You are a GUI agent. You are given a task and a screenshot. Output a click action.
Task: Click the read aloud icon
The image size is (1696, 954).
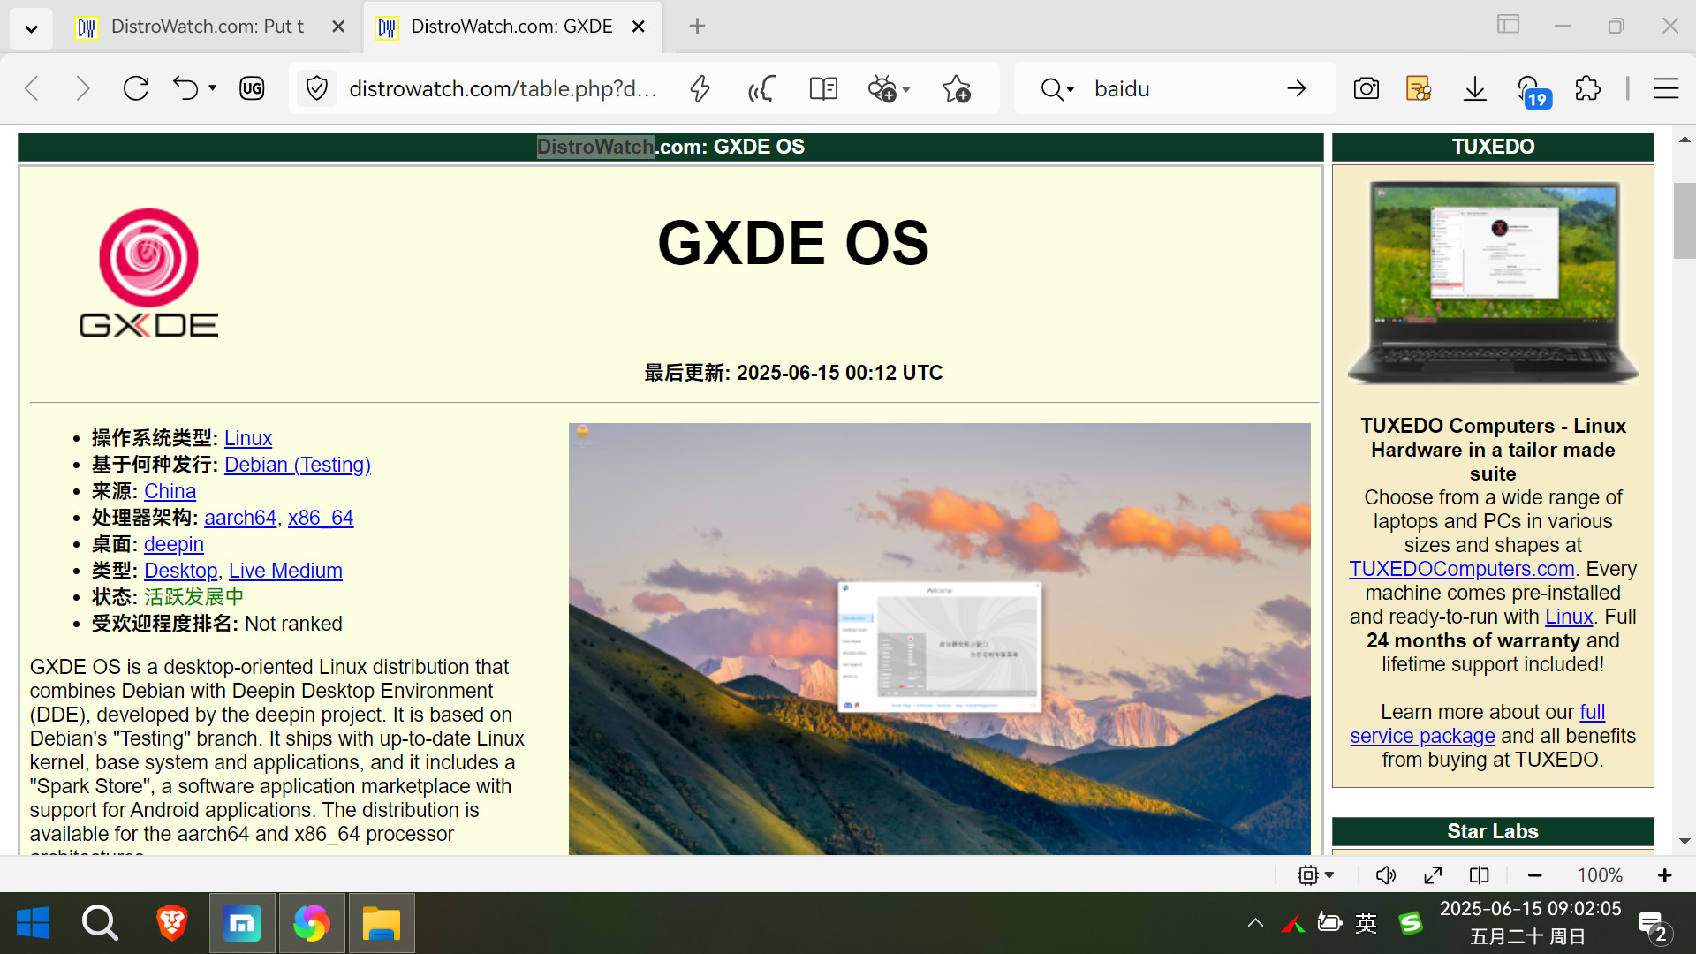tap(761, 88)
